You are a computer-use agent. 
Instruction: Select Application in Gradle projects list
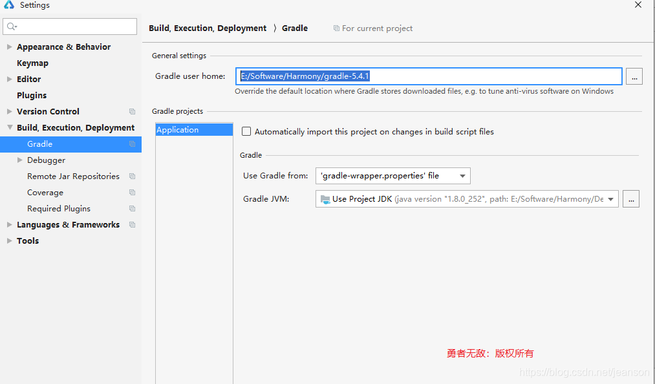[194, 129]
